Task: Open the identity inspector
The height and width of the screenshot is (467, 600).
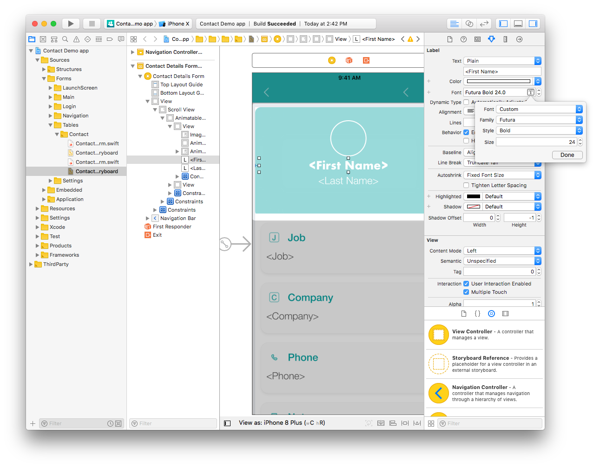Action: 477,39
